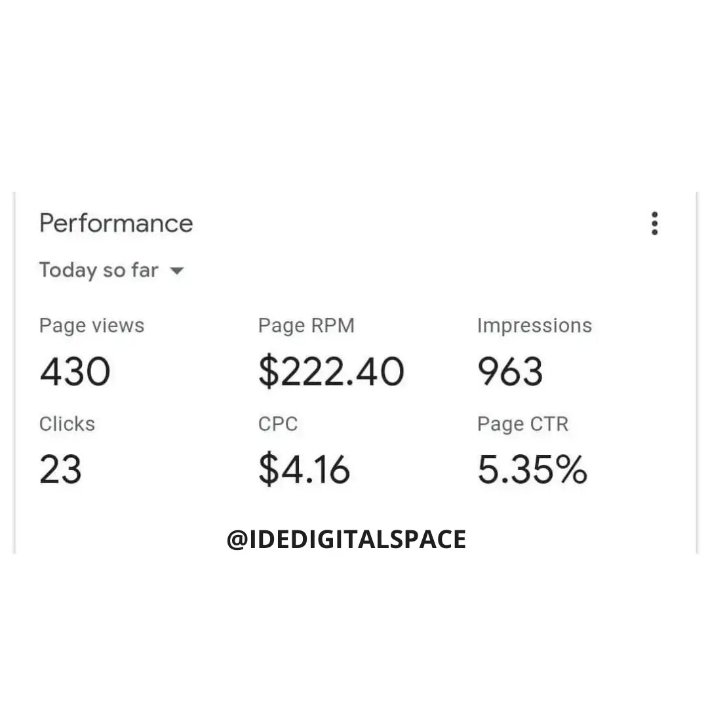Click the 5.35% Page CTR value

[x=532, y=470]
